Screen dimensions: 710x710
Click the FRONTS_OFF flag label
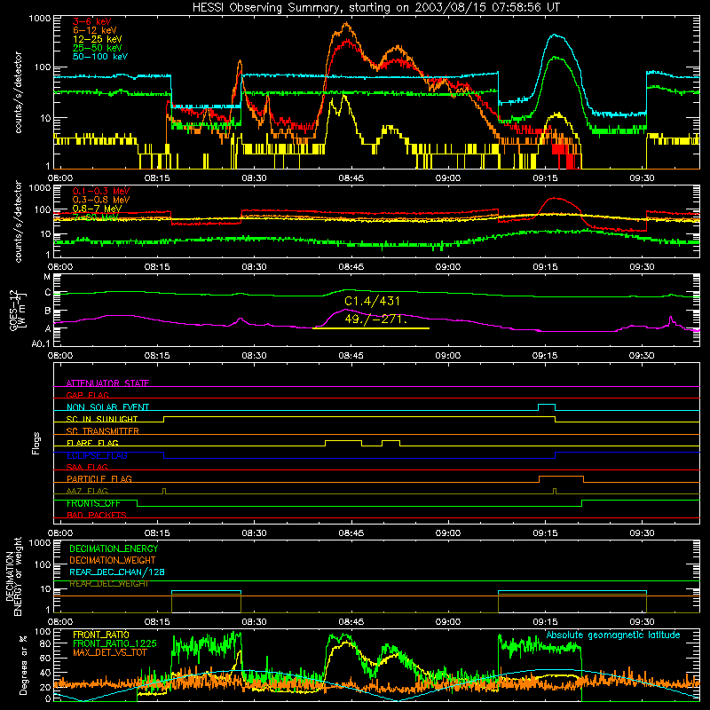[93, 503]
